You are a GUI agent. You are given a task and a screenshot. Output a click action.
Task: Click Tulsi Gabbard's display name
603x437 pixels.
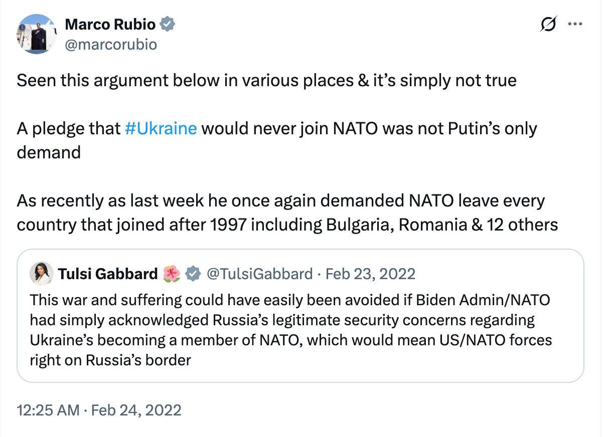[107, 274]
